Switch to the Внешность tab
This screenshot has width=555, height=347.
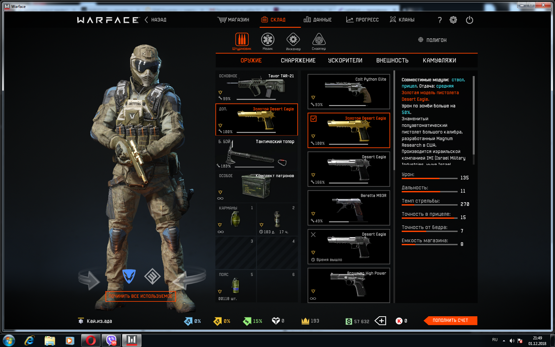pyautogui.click(x=392, y=60)
